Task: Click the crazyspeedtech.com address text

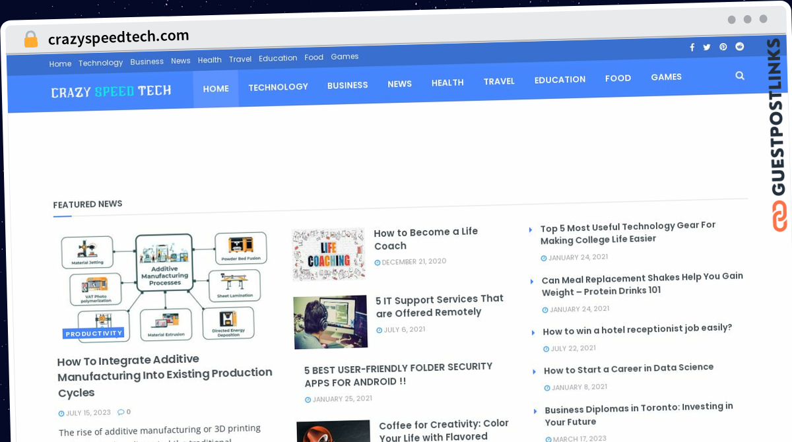Action: click(x=119, y=37)
